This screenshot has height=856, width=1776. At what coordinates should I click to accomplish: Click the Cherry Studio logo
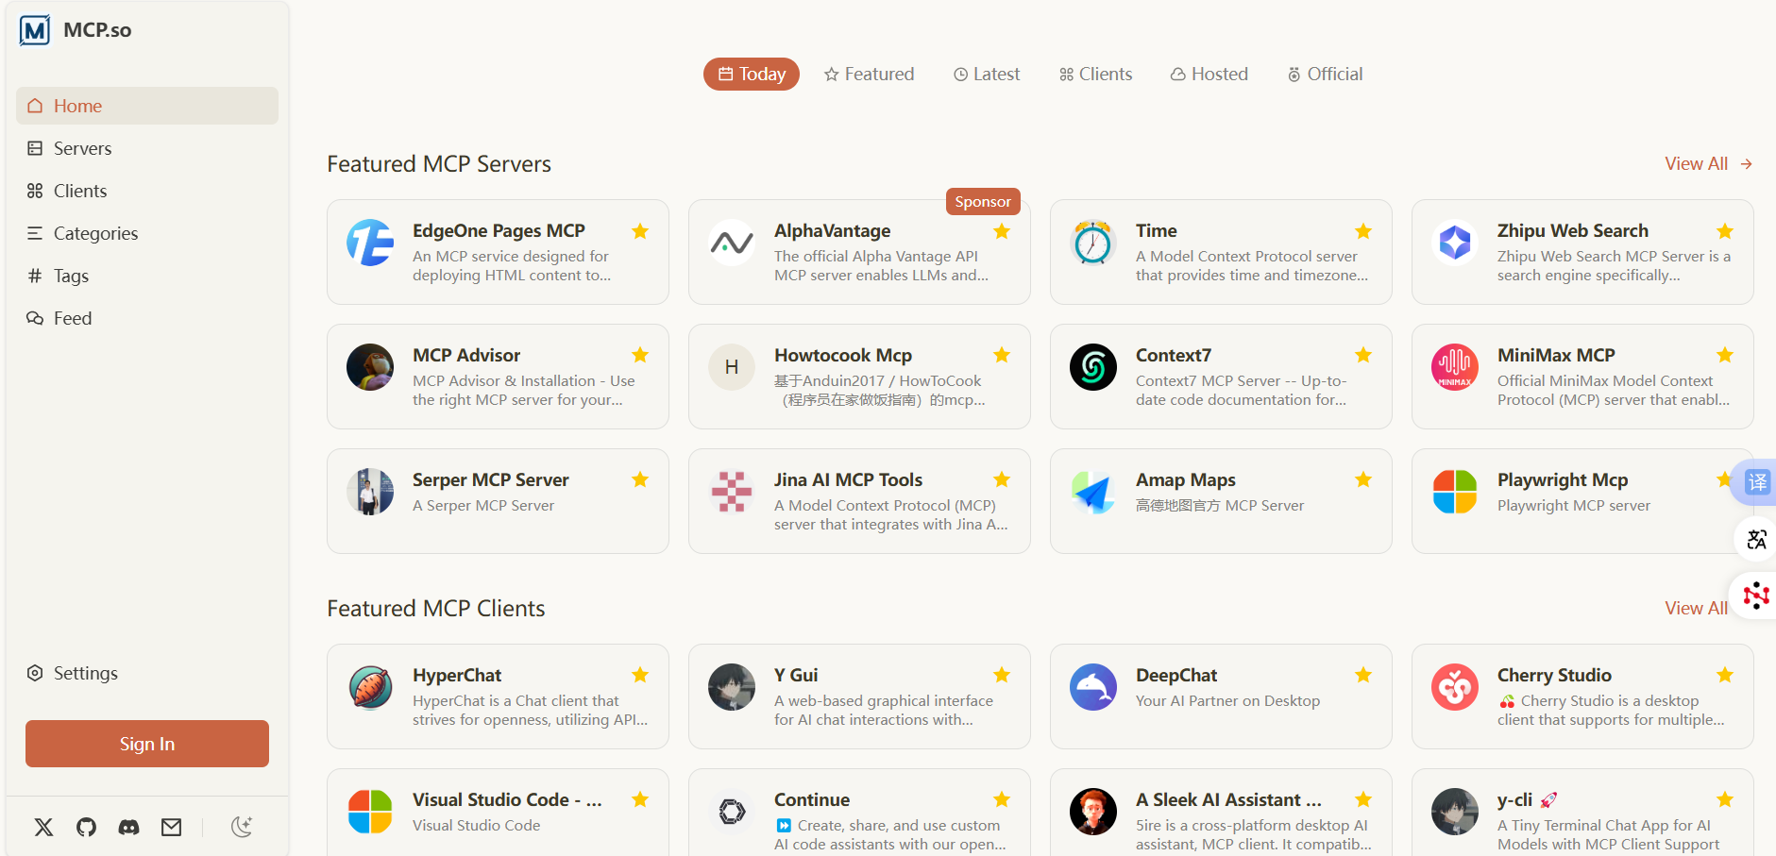pyautogui.click(x=1455, y=687)
